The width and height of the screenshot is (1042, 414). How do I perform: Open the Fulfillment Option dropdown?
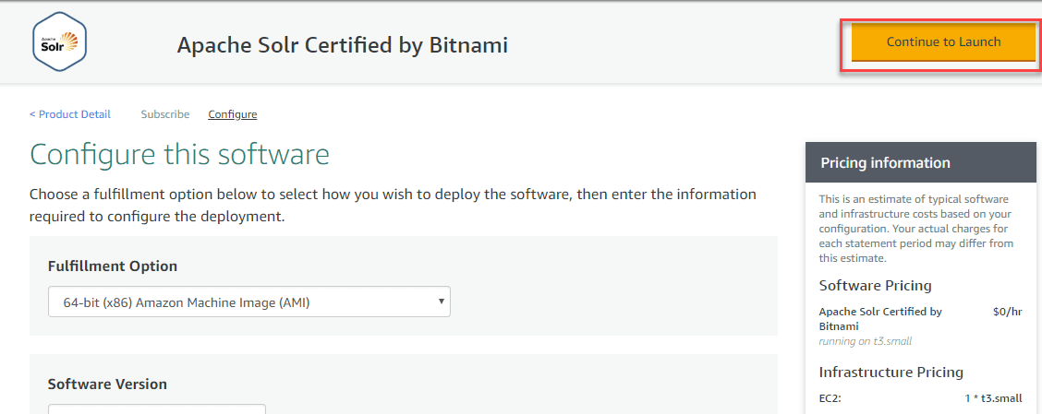coord(249,302)
